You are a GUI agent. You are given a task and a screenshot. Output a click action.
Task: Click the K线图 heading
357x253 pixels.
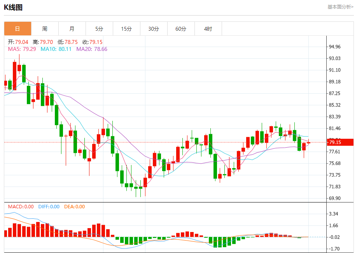[x=13, y=7]
